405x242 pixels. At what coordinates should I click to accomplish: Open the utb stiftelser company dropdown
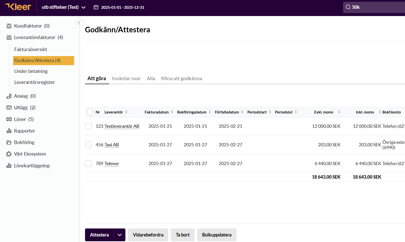coord(64,7)
